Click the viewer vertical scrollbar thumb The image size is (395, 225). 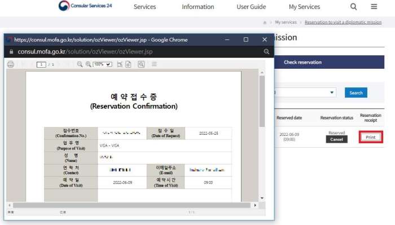click(262, 101)
